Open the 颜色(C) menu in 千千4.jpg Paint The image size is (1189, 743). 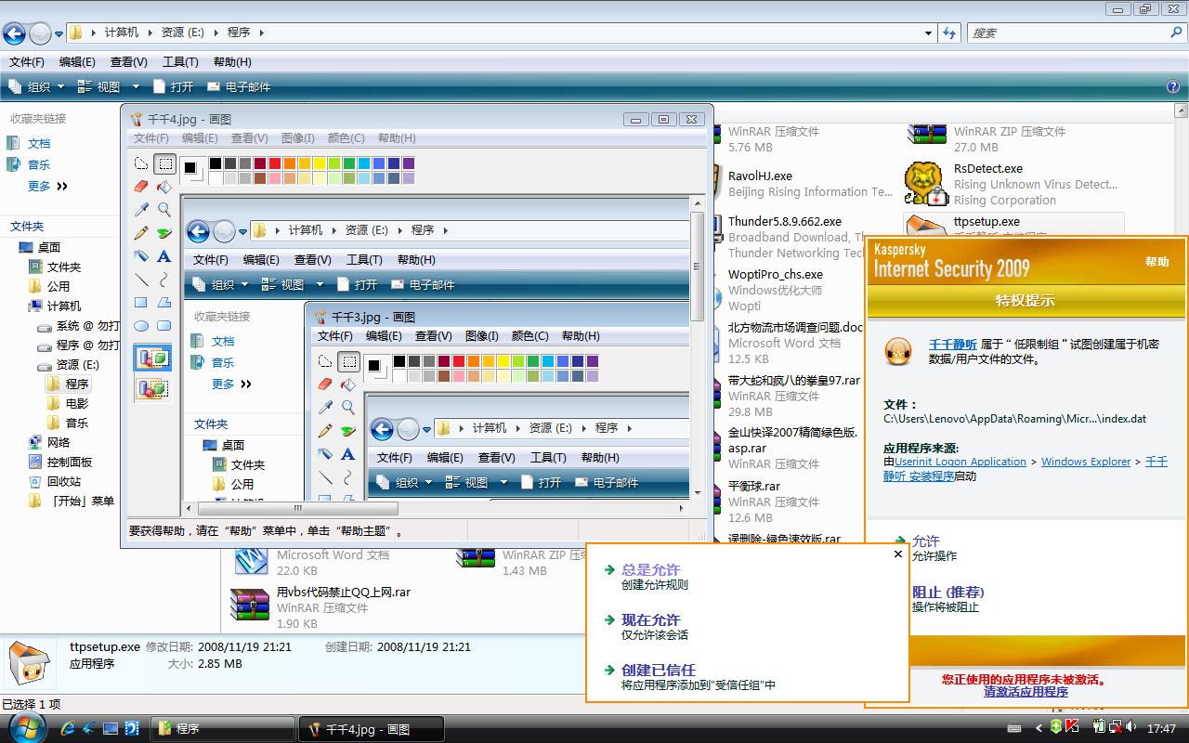346,137
